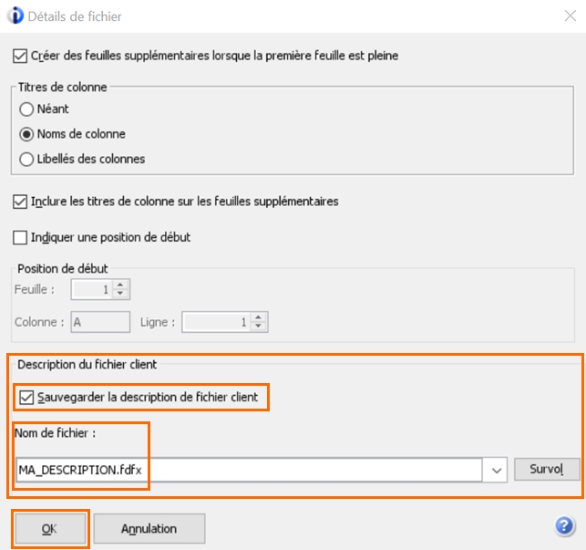Image resolution: width=586 pixels, height=550 pixels.
Task: Uncheck Créer des feuilles supplémentaires checkbox
Action: [x=20, y=57]
